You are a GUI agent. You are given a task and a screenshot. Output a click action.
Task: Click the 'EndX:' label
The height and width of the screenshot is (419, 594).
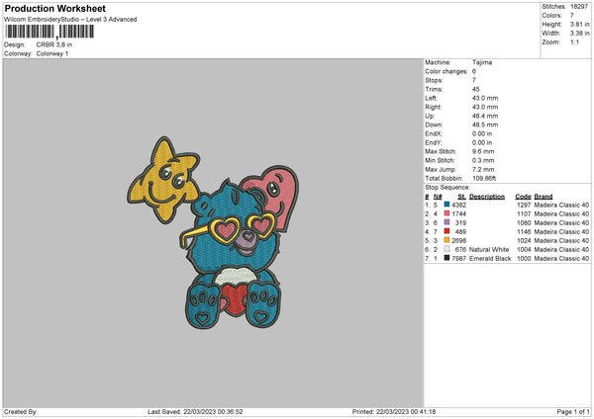pyautogui.click(x=434, y=133)
